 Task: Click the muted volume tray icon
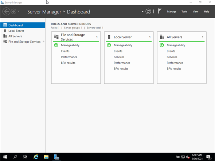coord(188,157)
